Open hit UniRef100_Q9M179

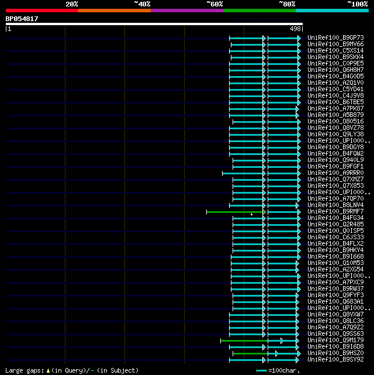click(335, 340)
